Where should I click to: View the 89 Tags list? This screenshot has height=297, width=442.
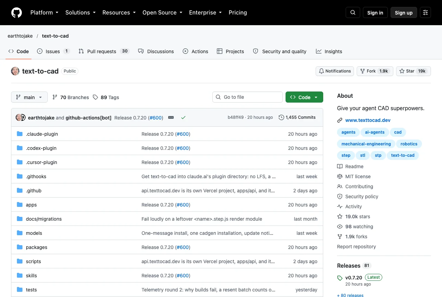[x=106, y=97]
